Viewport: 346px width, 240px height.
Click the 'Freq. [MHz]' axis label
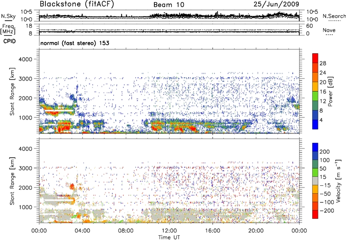click(x=8, y=29)
